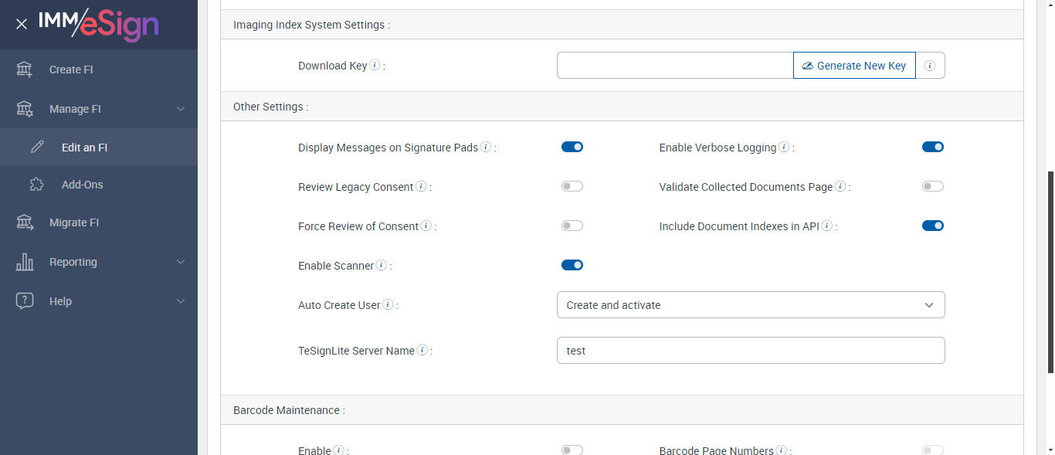Click the Generate New Key button

(x=854, y=66)
